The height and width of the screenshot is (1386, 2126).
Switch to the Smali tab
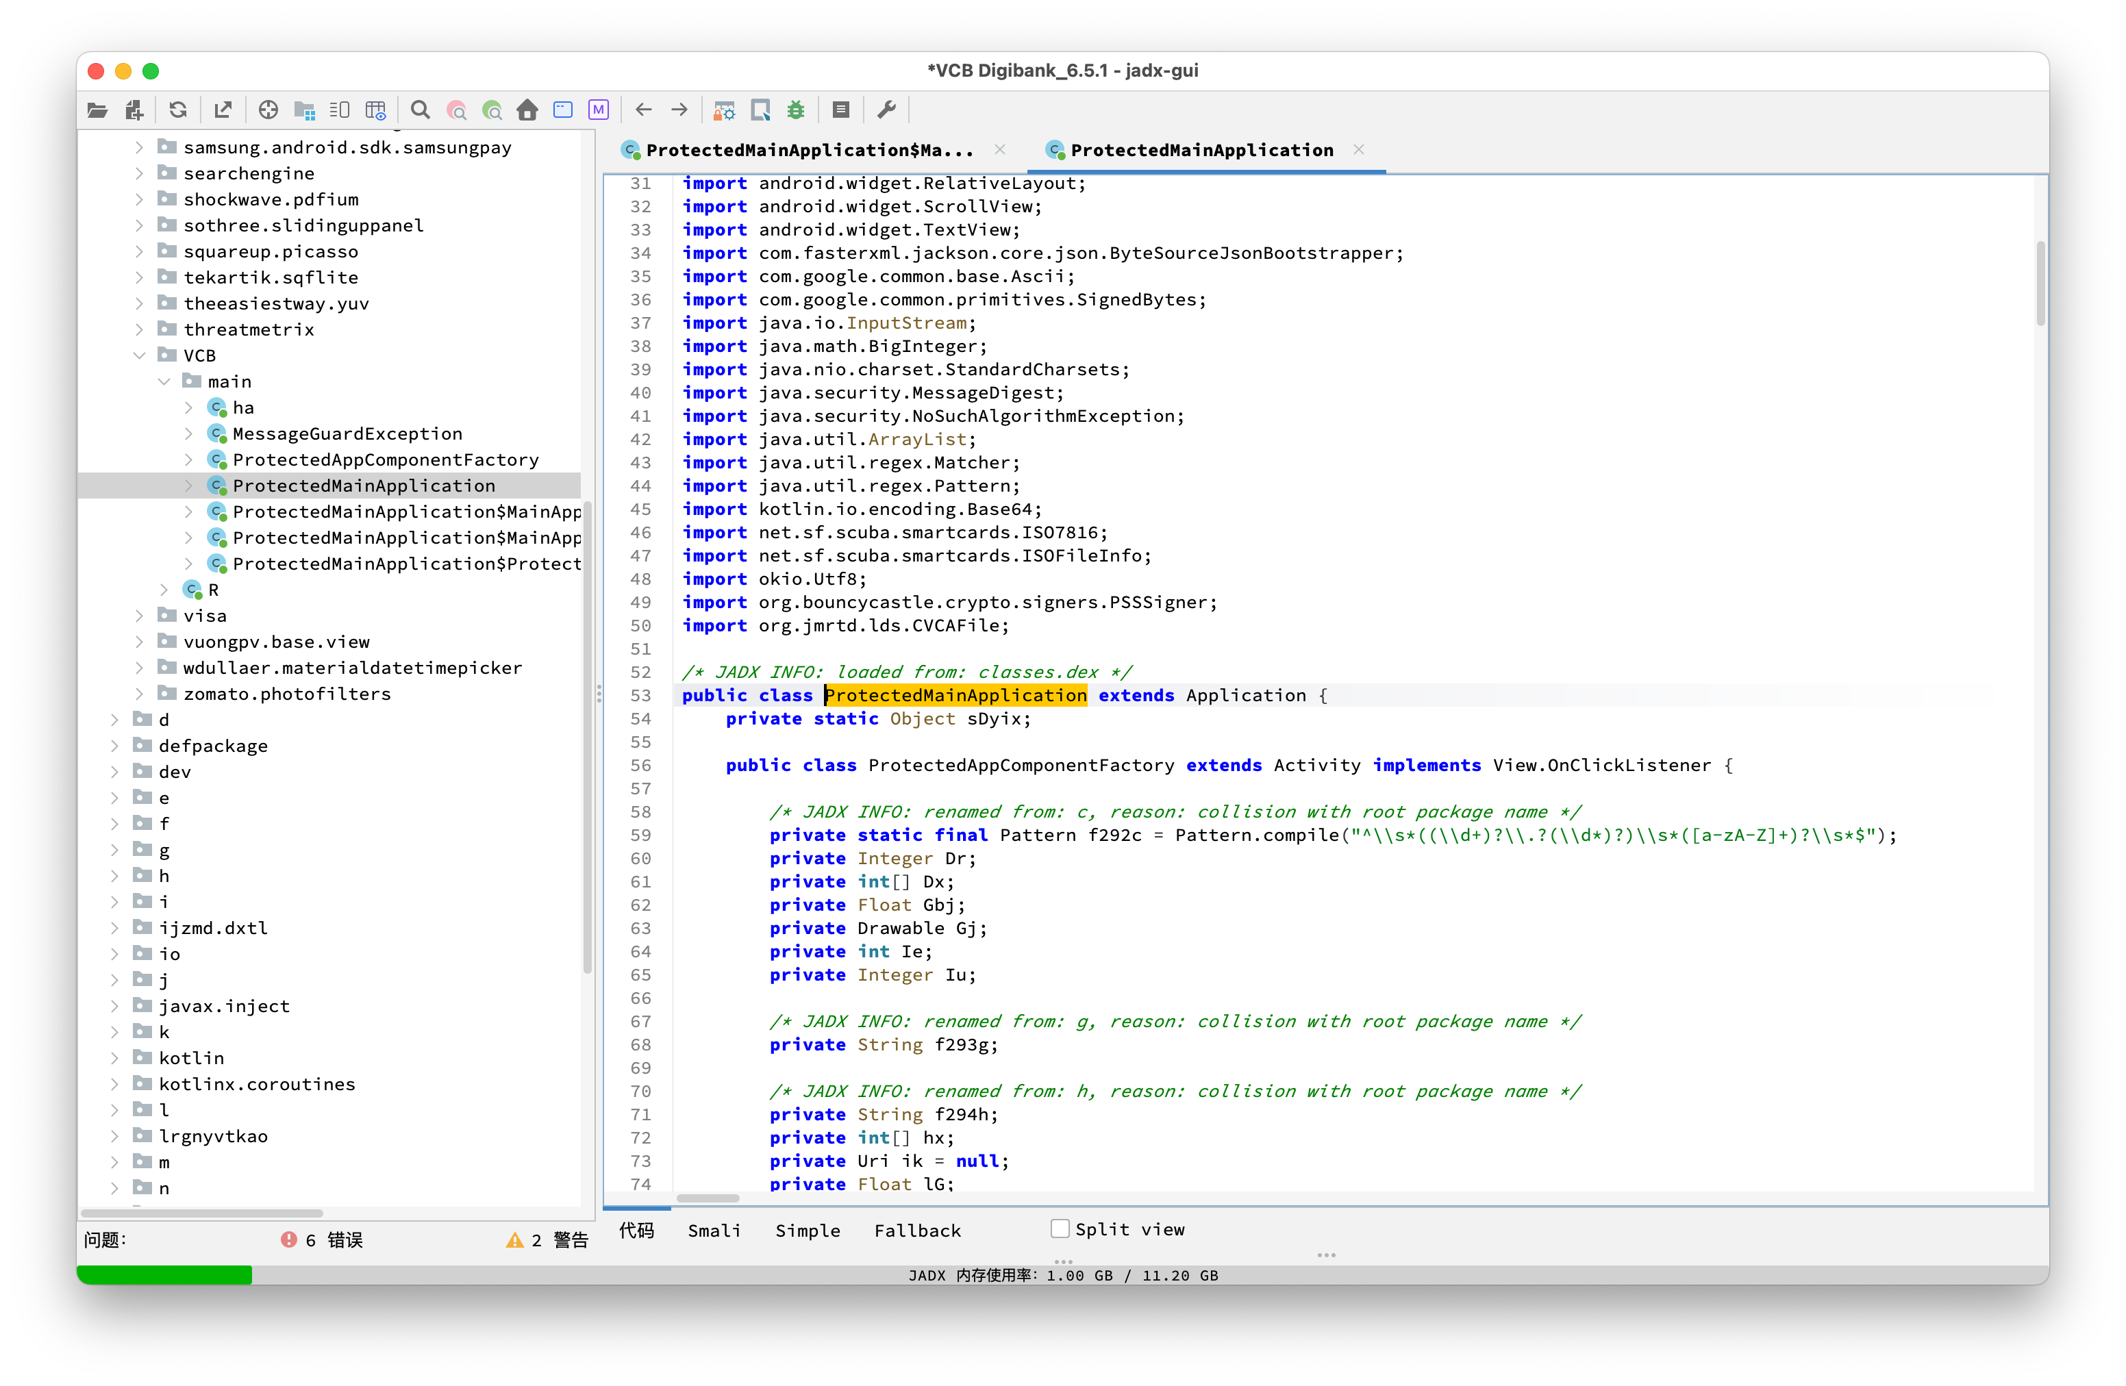[x=714, y=1230]
